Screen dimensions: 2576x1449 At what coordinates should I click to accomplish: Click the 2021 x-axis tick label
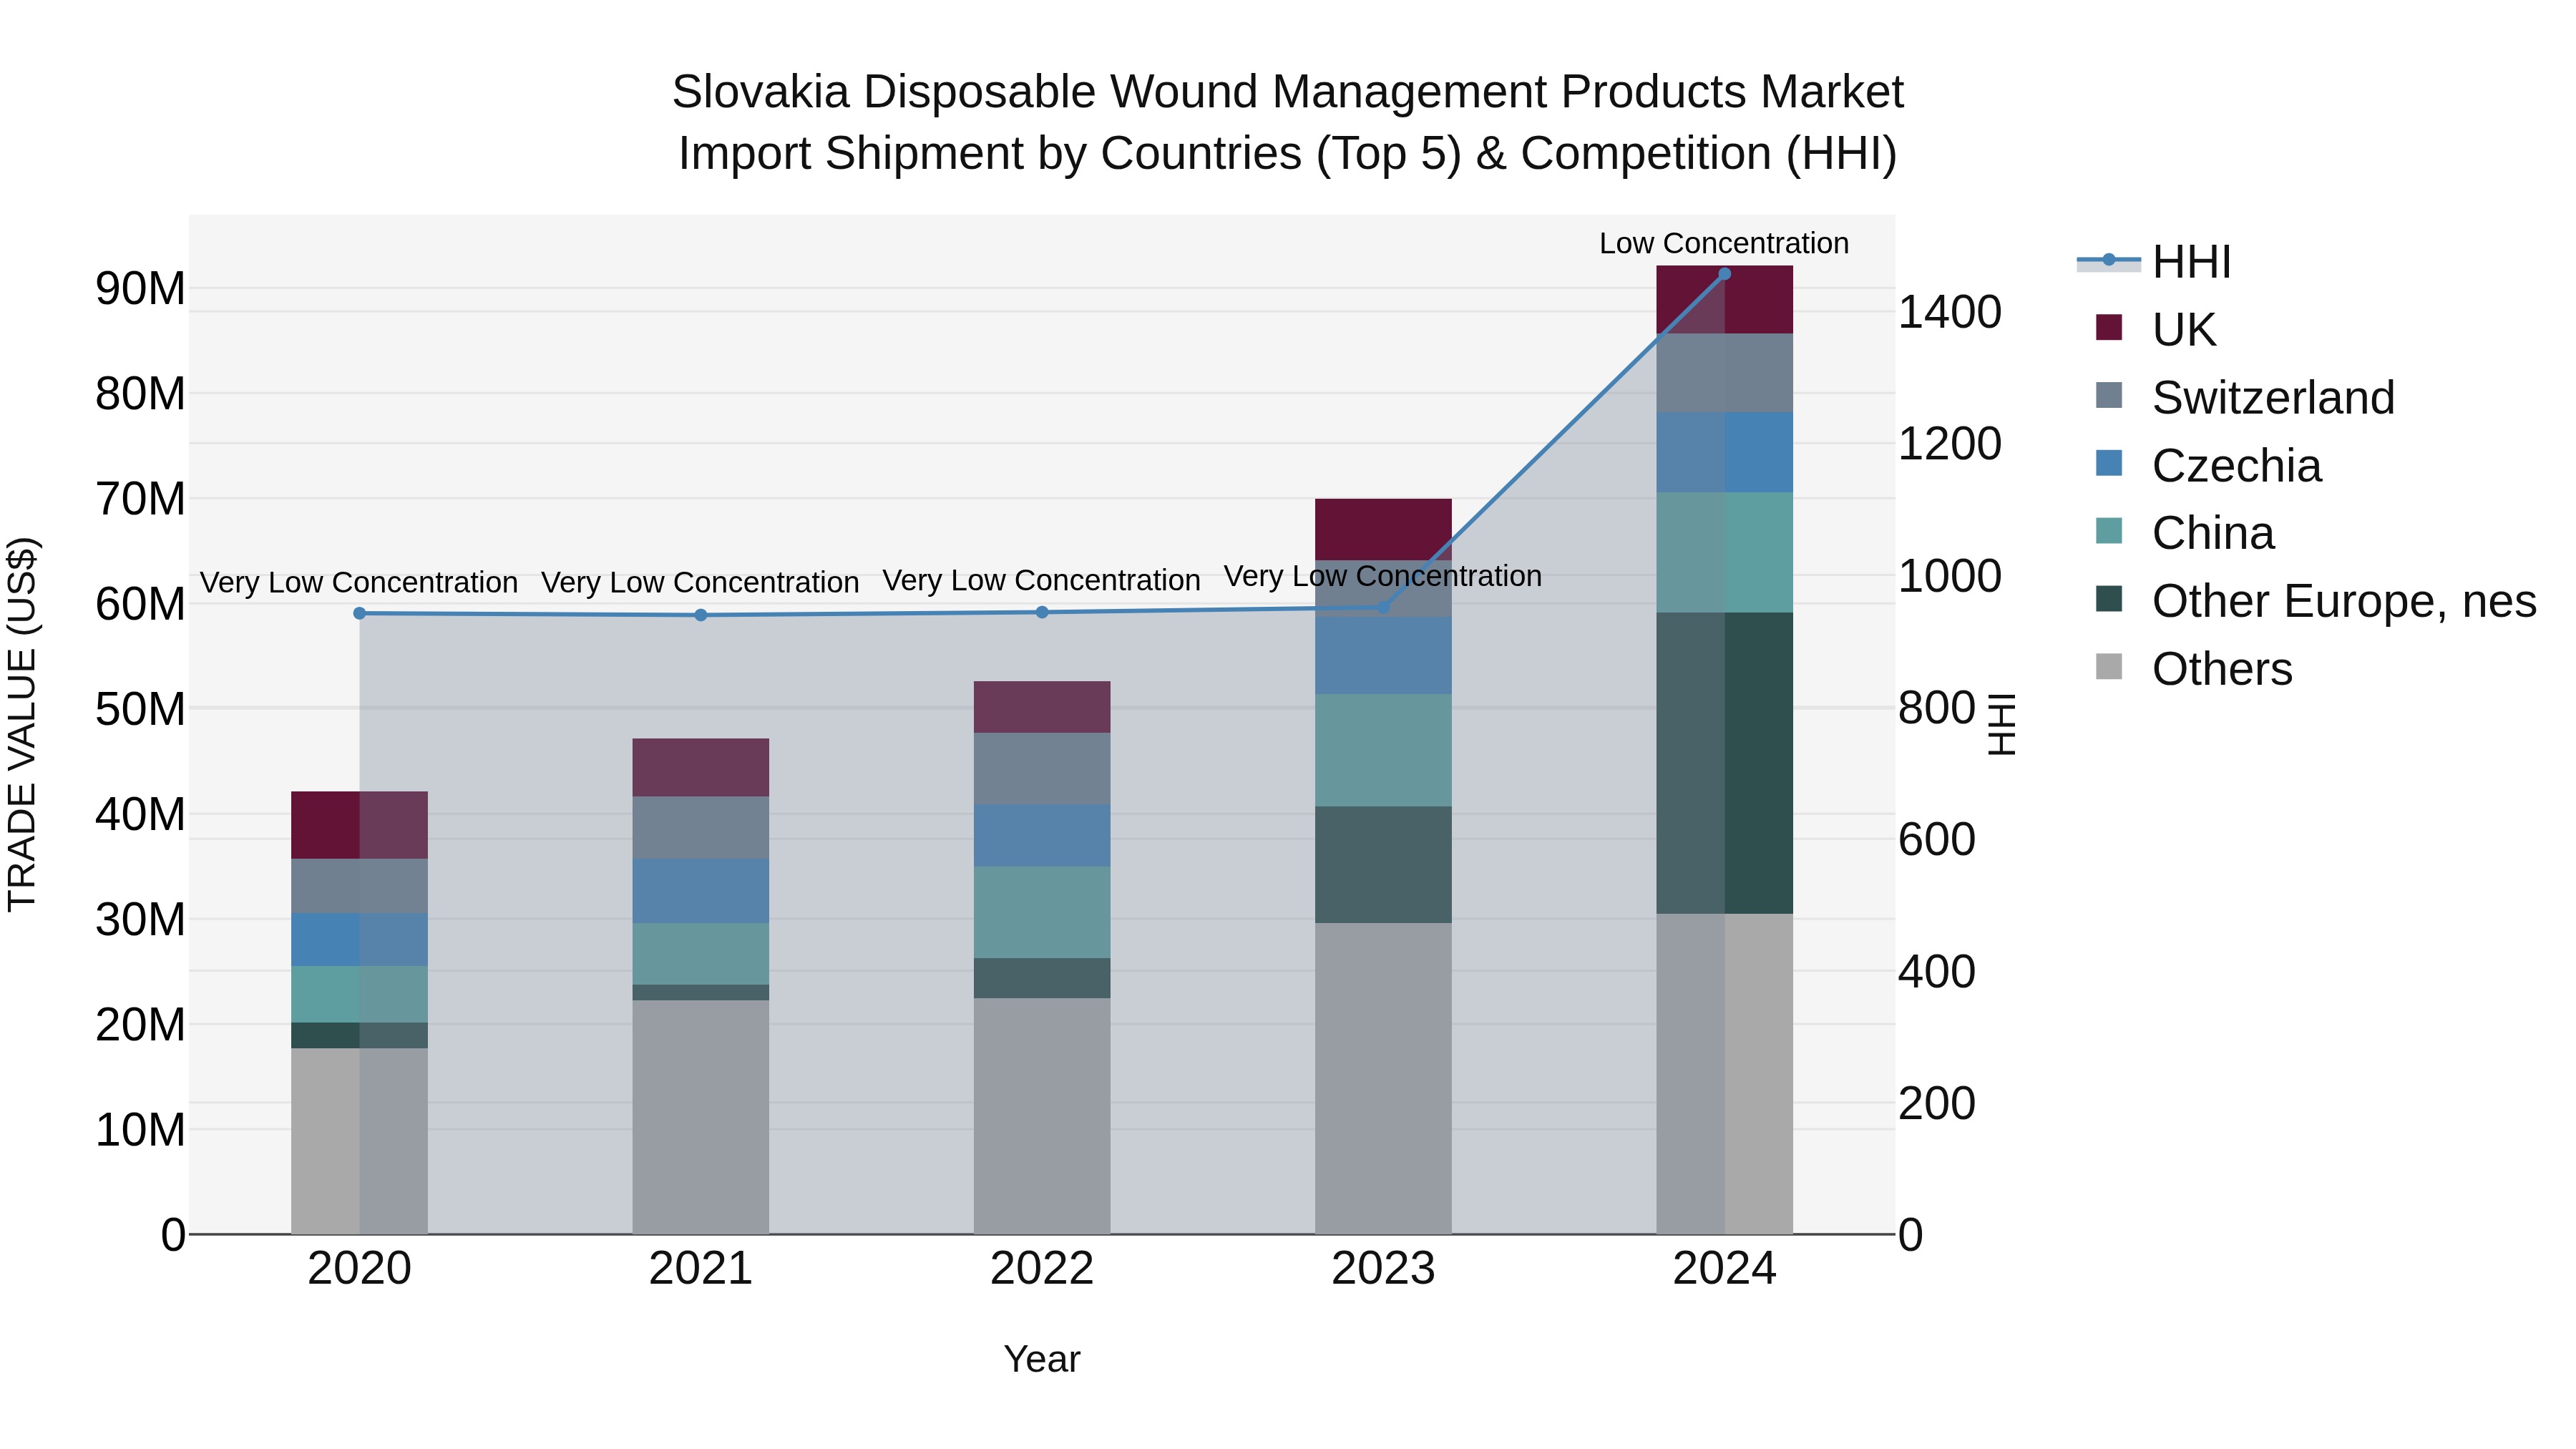(701, 1269)
